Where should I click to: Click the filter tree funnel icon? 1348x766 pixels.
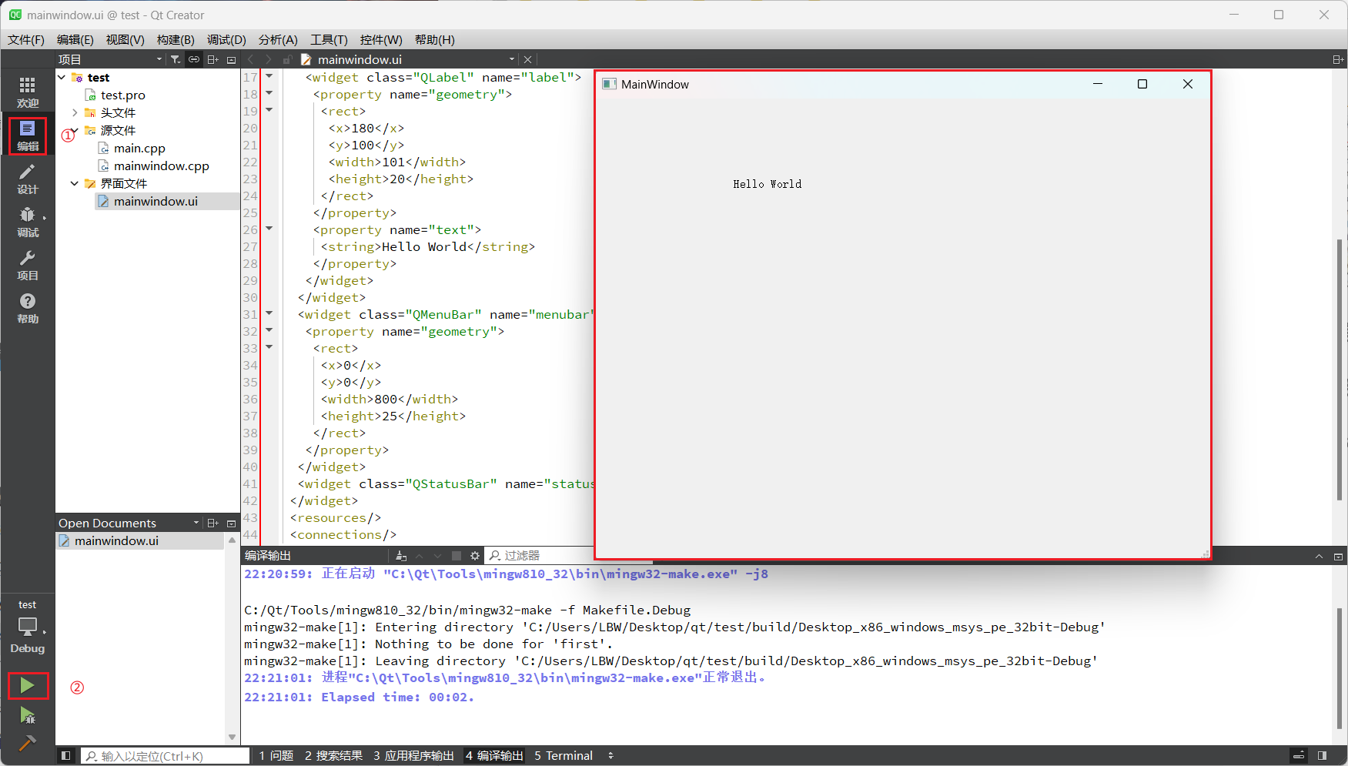pyautogui.click(x=176, y=59)
